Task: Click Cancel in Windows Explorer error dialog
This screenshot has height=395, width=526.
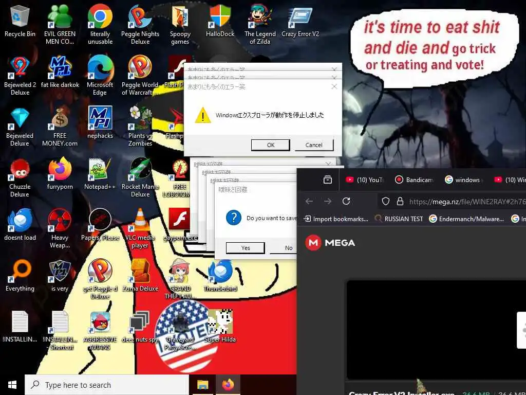Action: click(x=314, y=145)
